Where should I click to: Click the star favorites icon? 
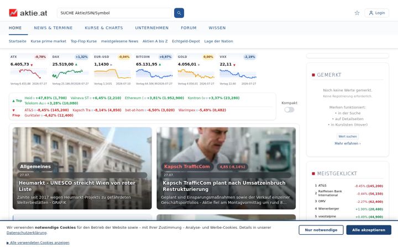[357, 13]
